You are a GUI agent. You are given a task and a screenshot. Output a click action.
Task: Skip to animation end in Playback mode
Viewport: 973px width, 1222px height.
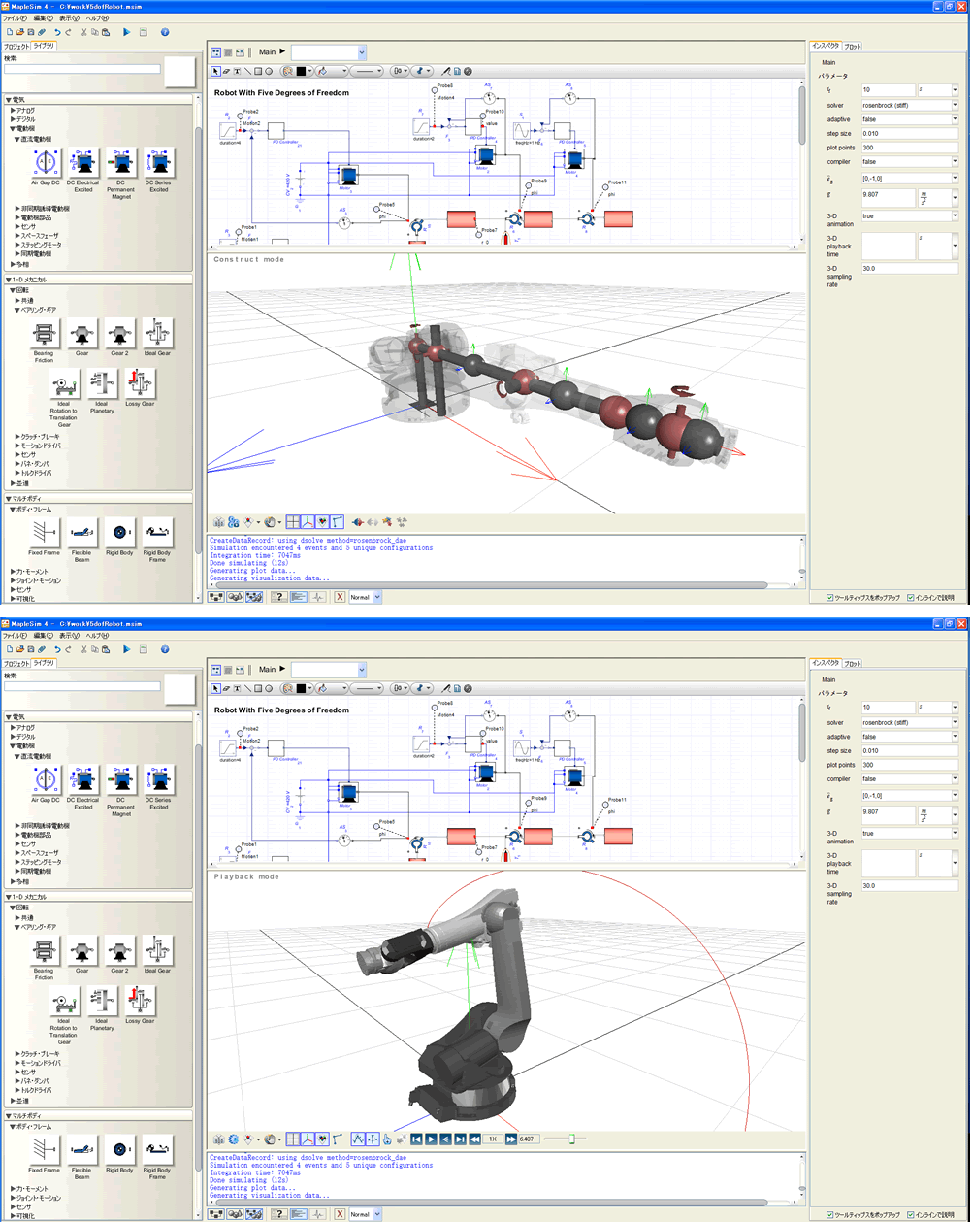pyautogui.click(x=461, y=1139)
